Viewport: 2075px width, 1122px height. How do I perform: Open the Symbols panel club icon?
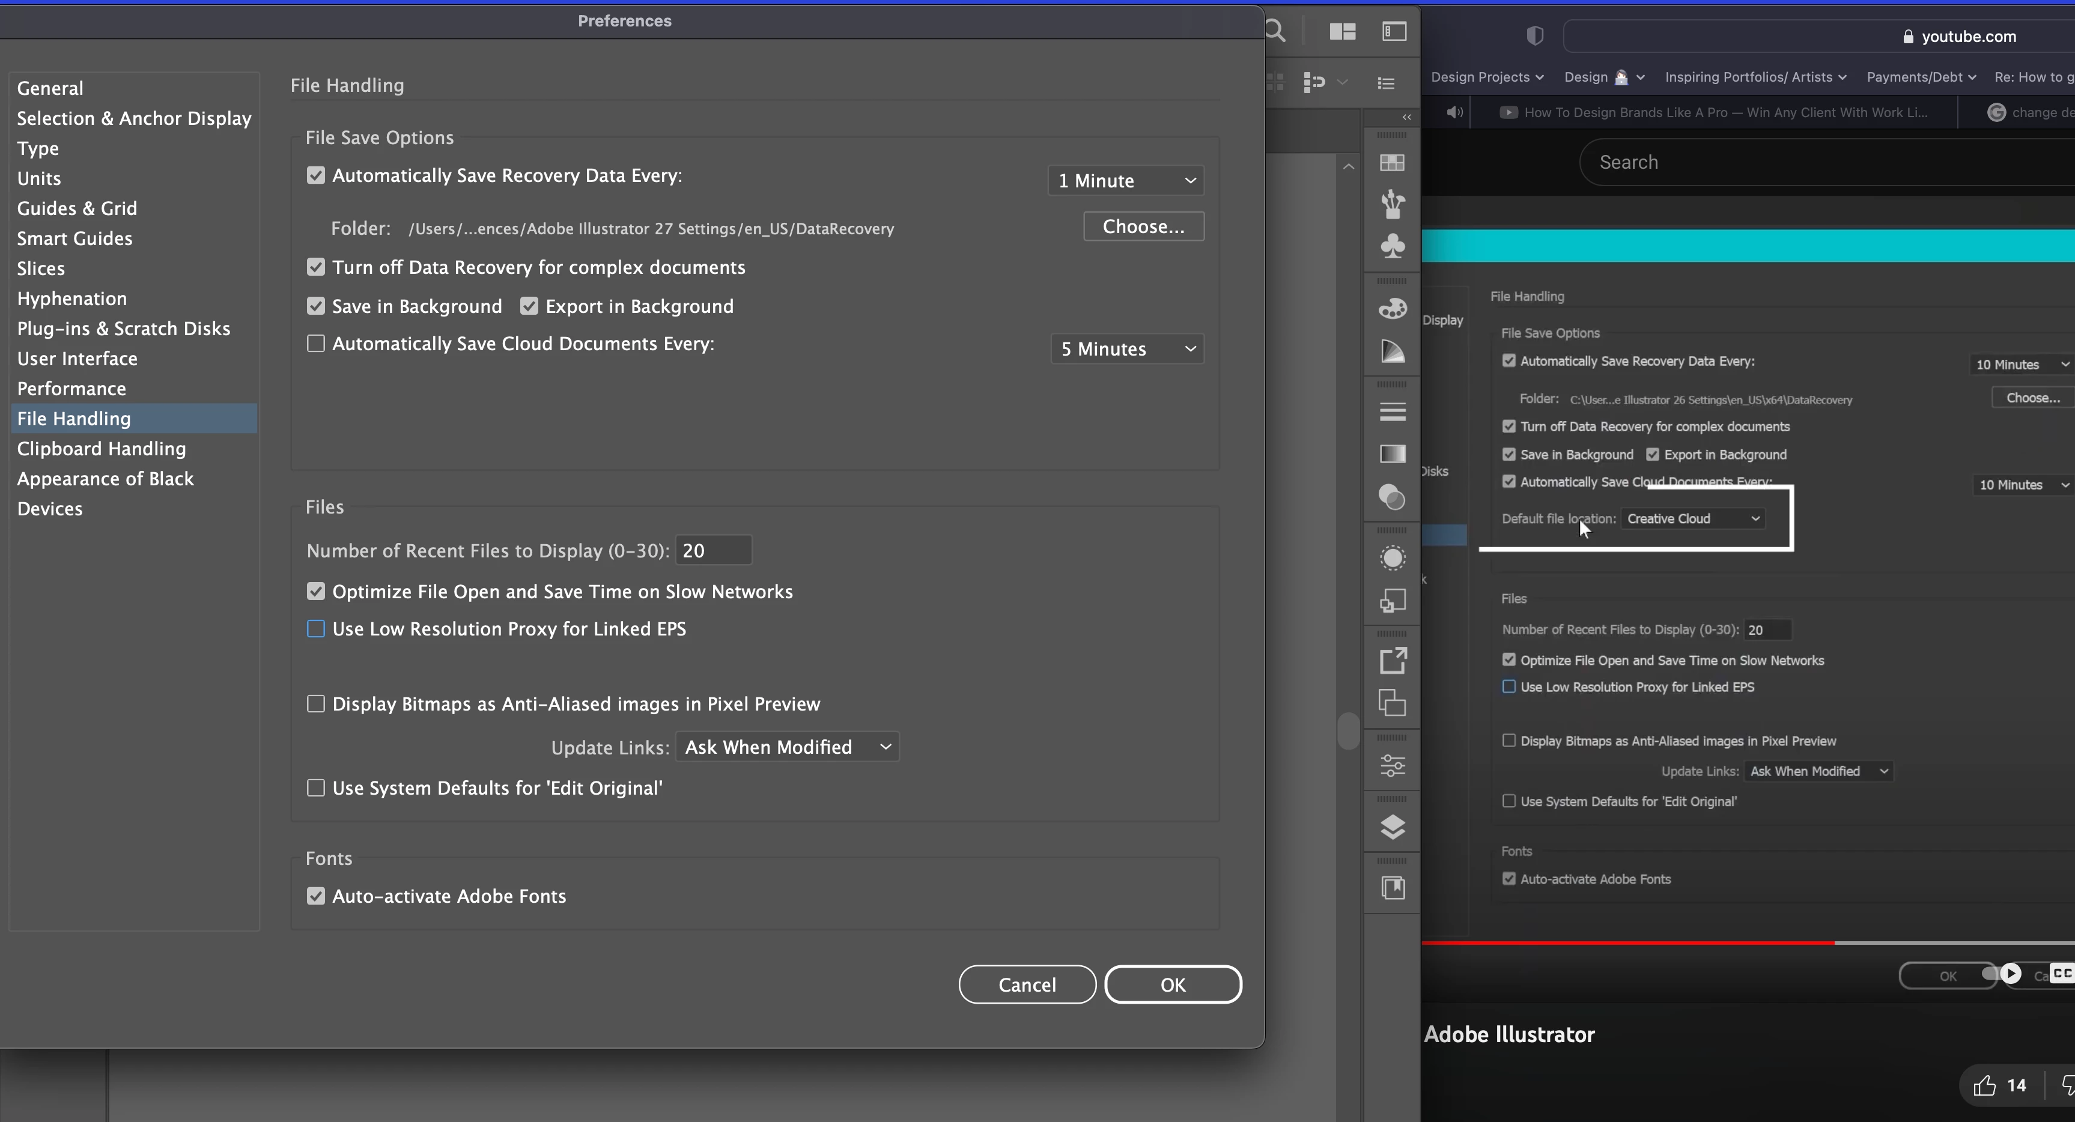point(1392,246)
